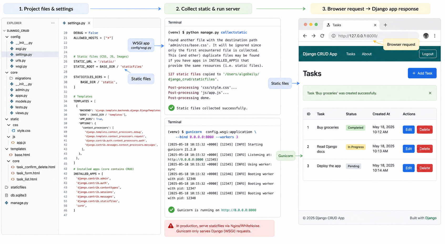Collapse the templates folder
The width and height of the screenshot is (445, 244).
pos(18,149)
